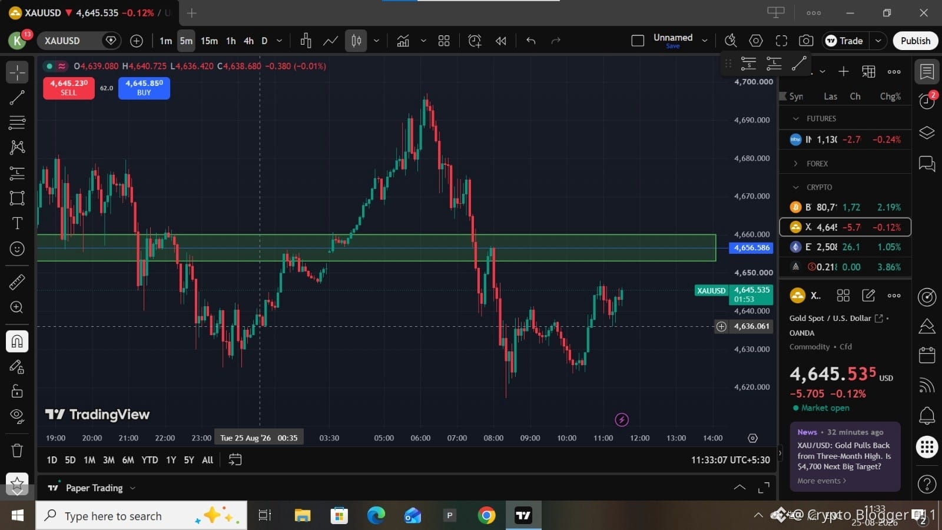Create an alert with the alarm-clock icon

tap(475, 41)
